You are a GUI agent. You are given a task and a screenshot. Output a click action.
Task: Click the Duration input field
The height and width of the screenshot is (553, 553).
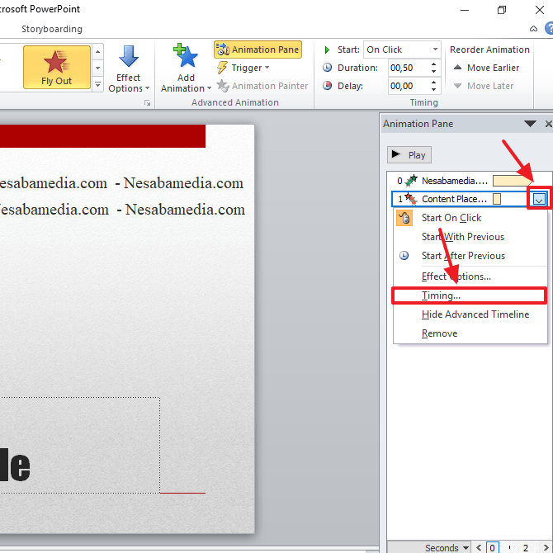(x=409, y=68)
